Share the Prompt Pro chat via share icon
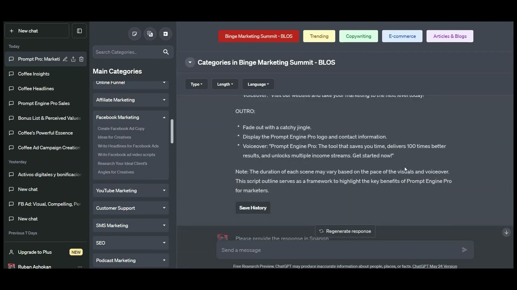Viewport: 517px width, 290px height. coord(73,59)
